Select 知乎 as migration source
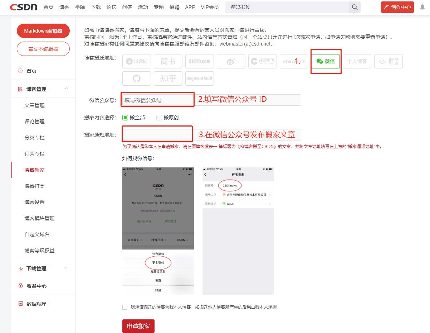The image size is (430, 333). (x=168, y=79)
